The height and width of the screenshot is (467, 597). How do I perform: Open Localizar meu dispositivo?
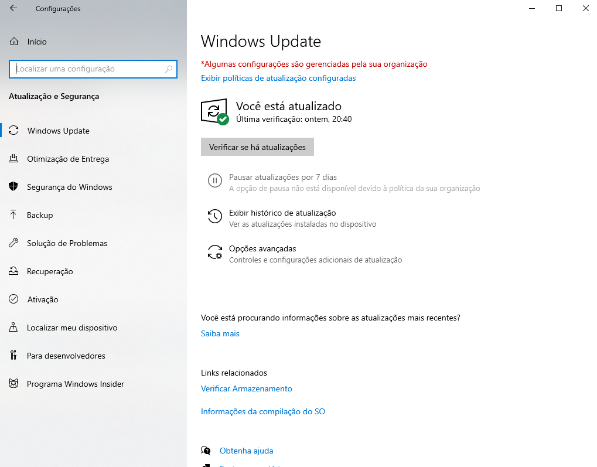(x=93, y=328)
